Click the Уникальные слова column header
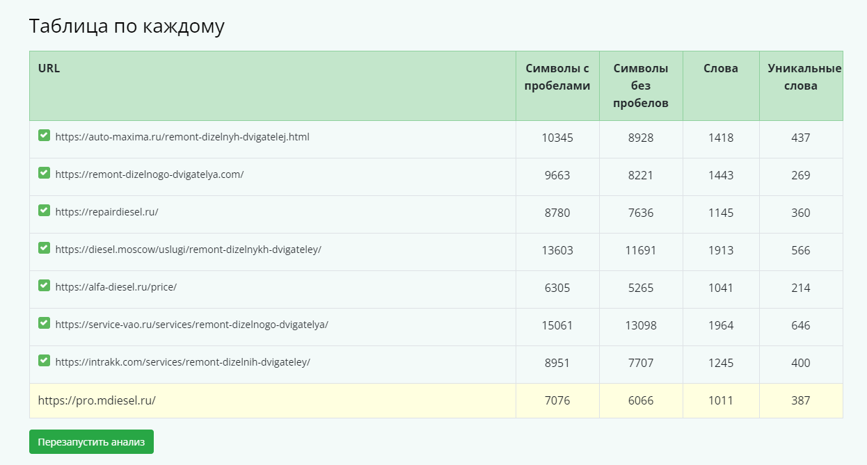 coord(804,77)
